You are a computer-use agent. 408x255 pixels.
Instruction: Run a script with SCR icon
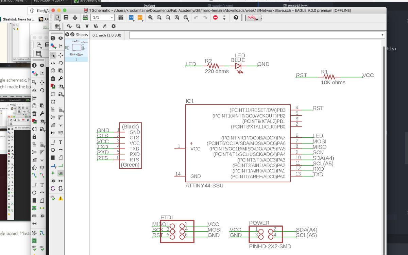[x=131, y=17]
